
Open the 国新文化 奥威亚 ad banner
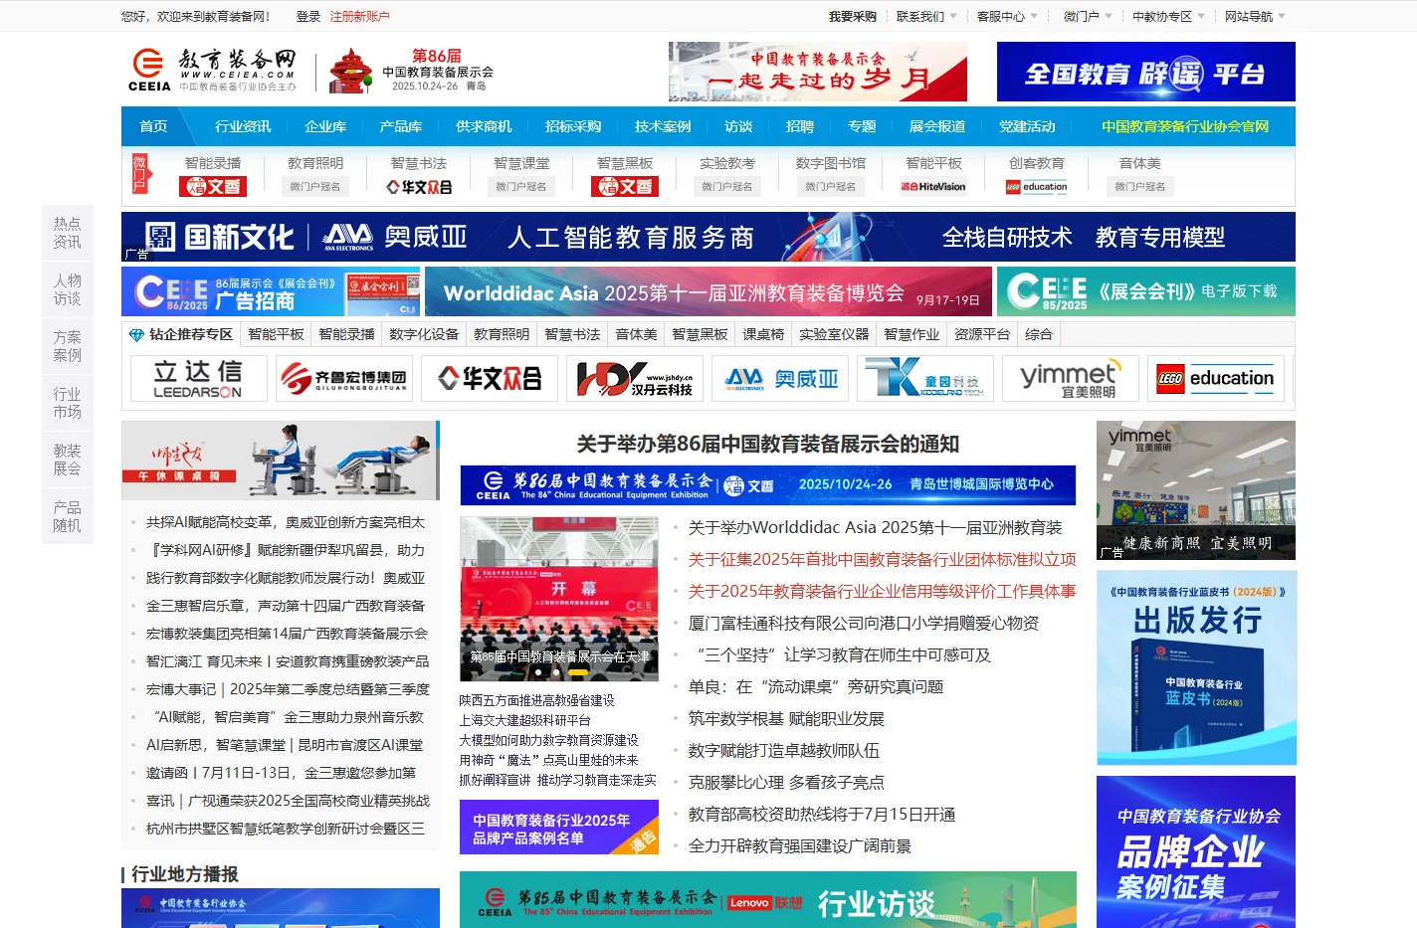pyautogui.click(x=708, y=237)
